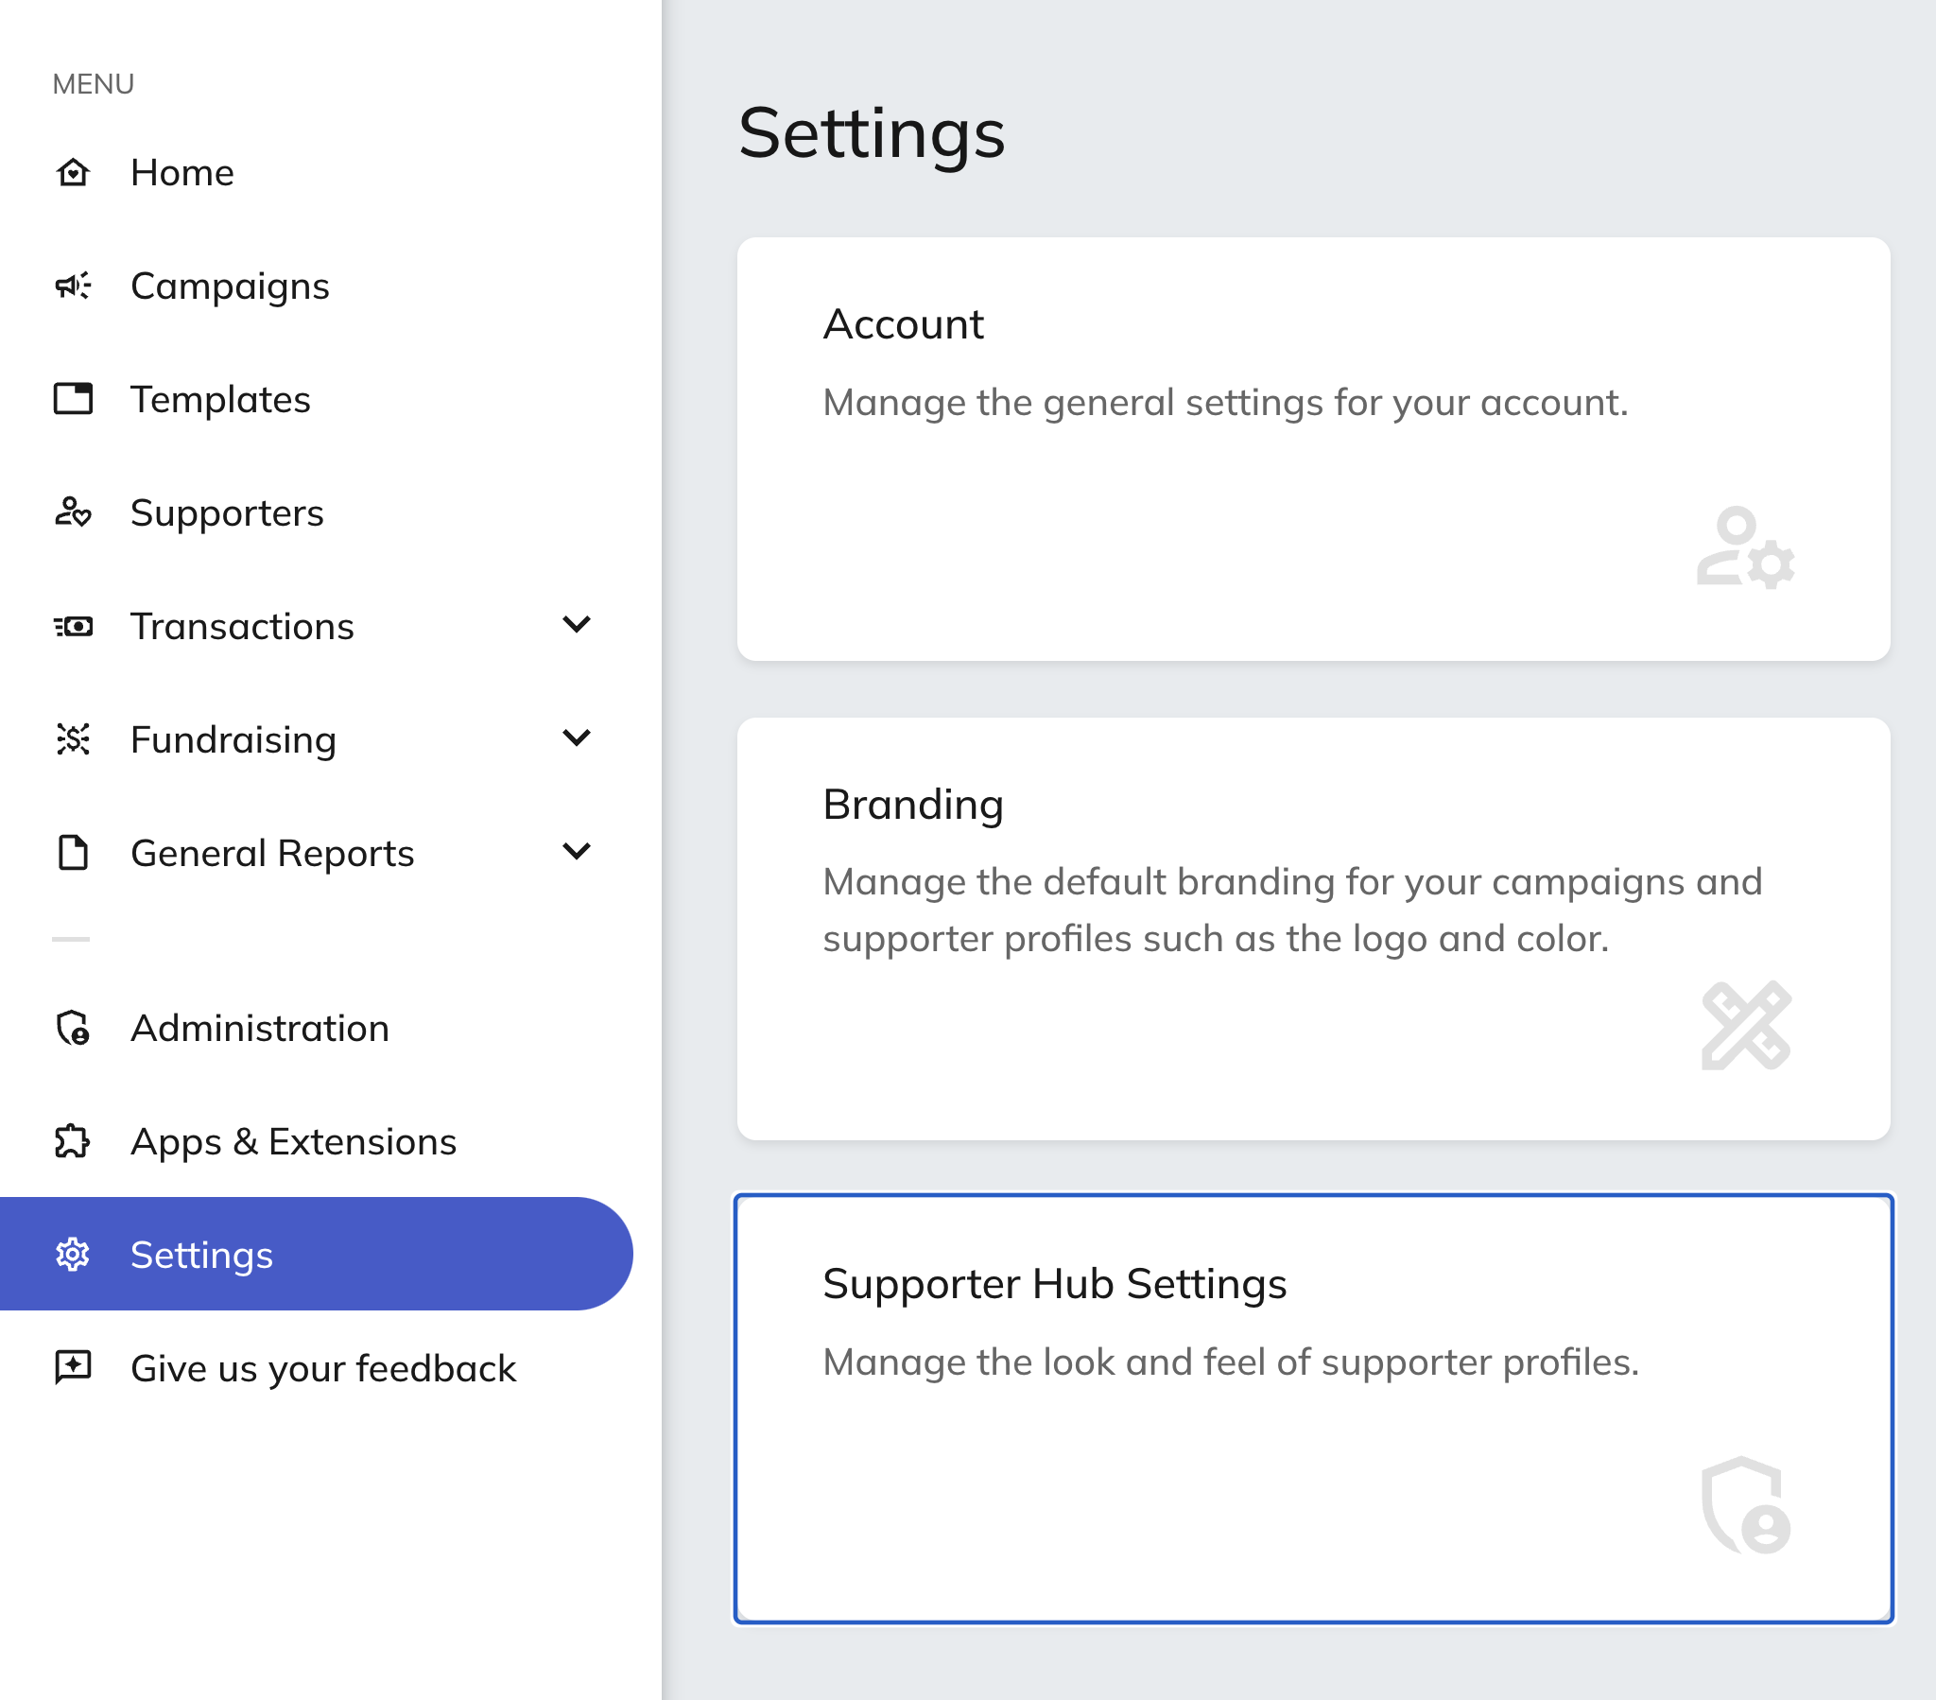Open the Templates menu item

coord(220,400)
